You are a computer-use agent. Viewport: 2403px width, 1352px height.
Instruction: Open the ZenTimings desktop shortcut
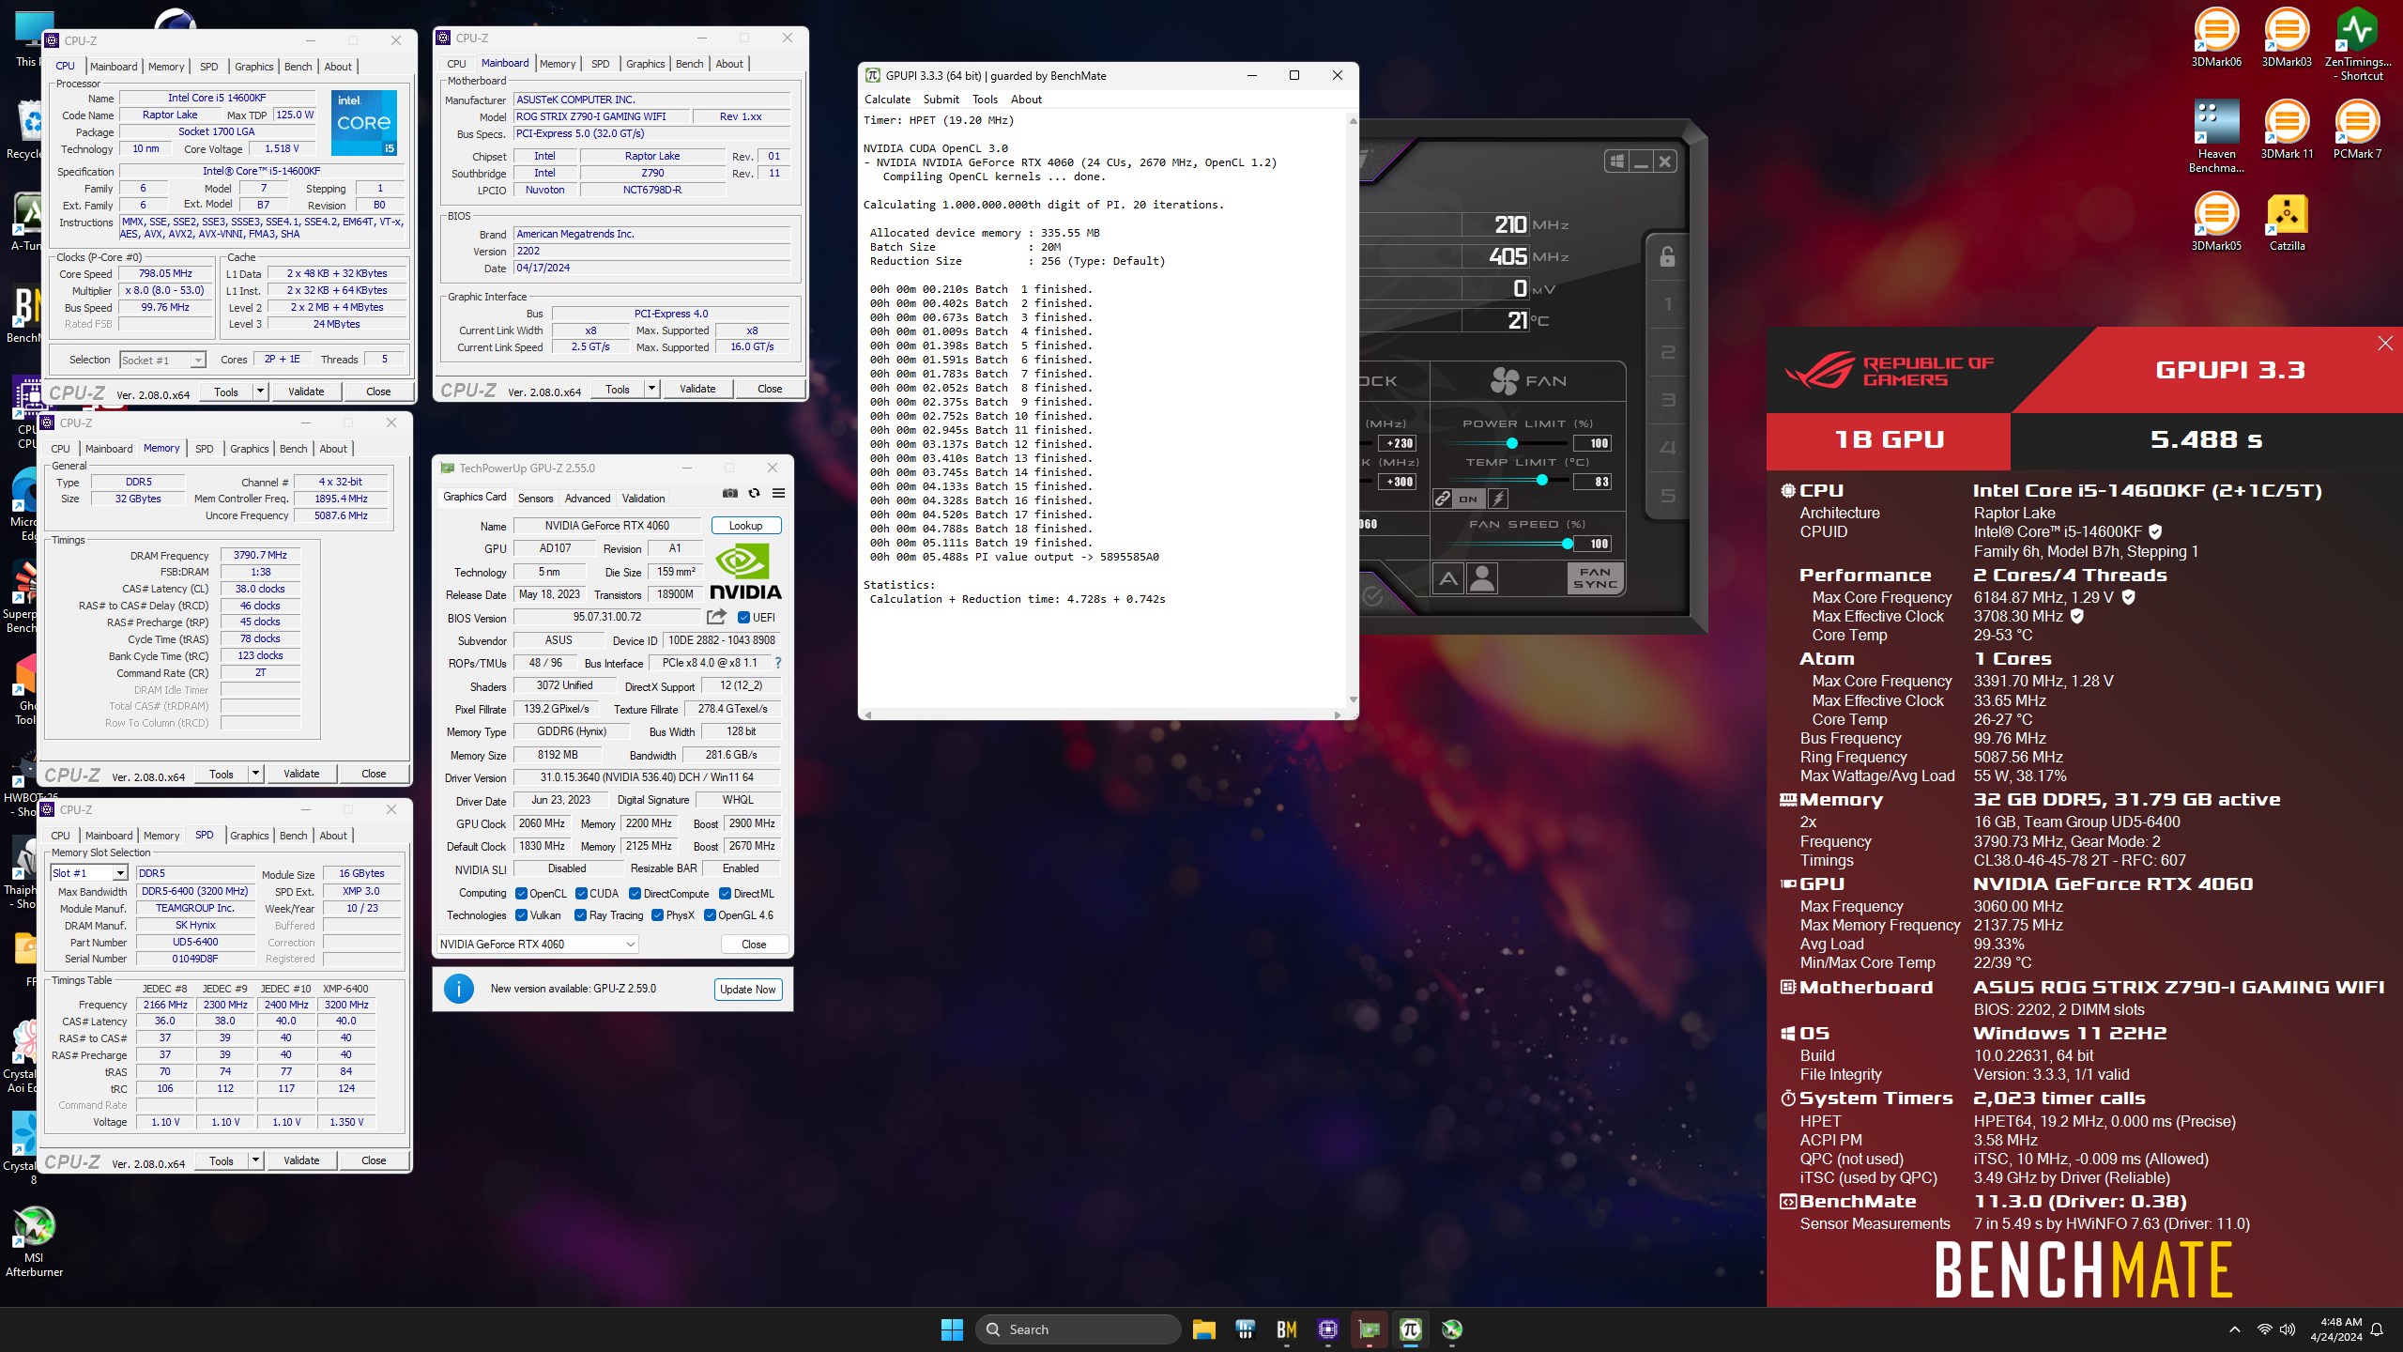2357,44
